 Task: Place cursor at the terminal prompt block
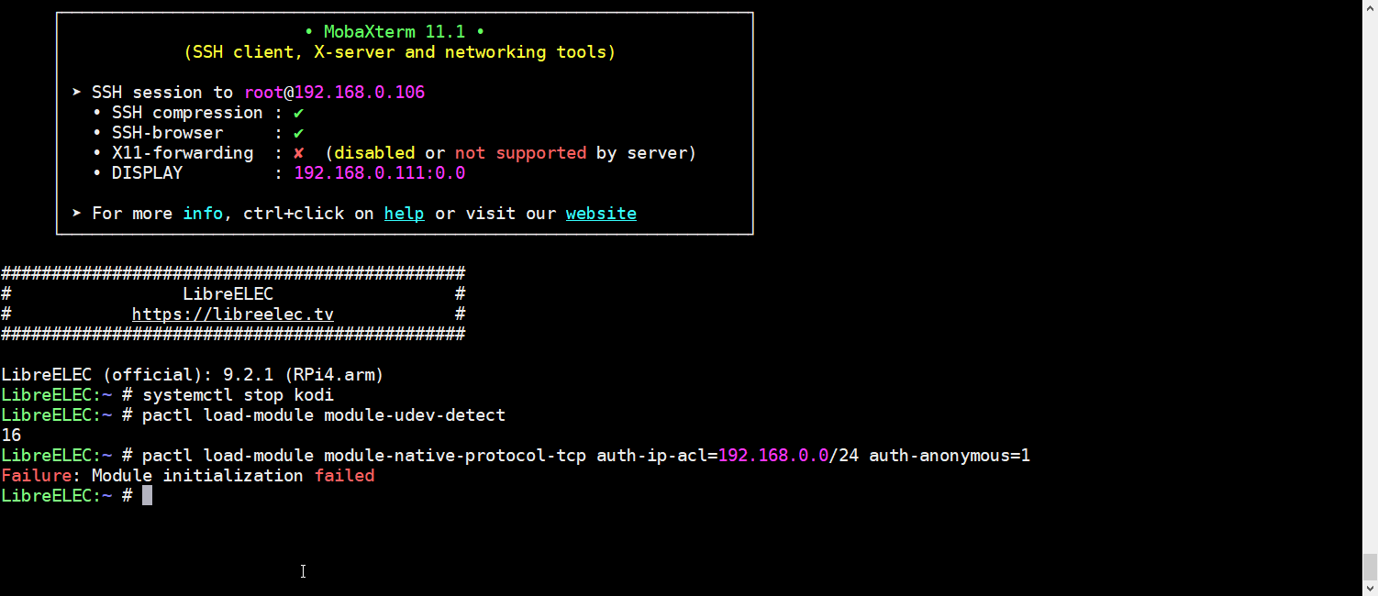(147, 496)
